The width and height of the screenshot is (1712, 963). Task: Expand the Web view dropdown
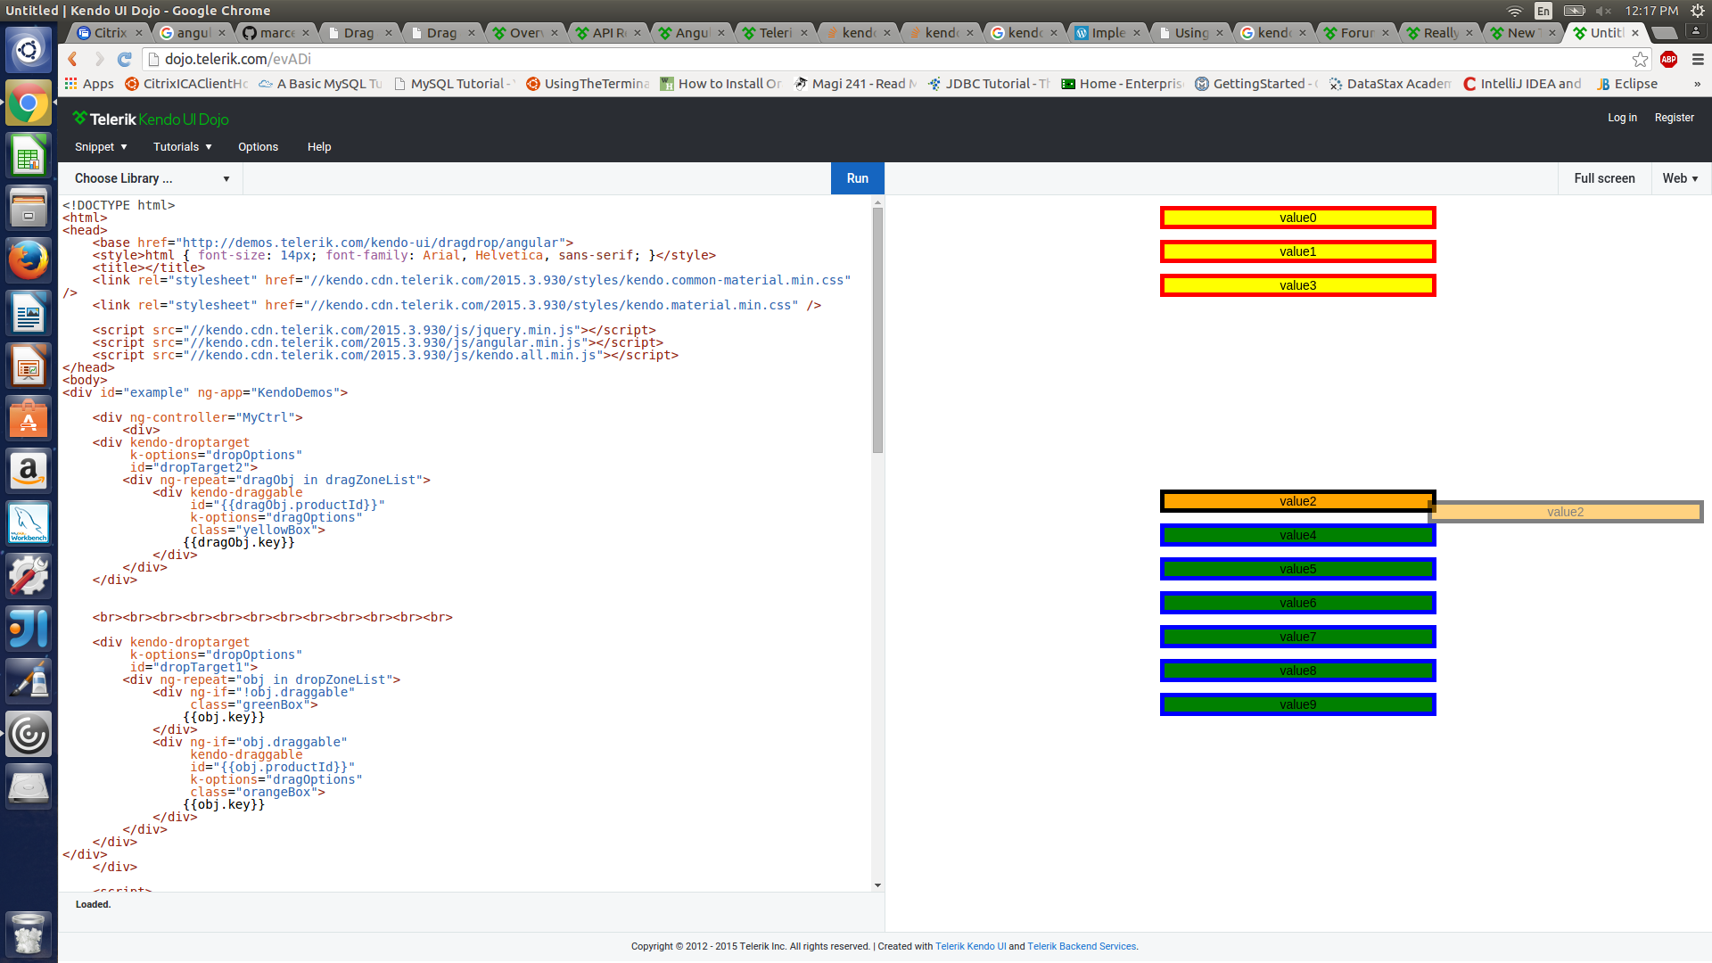point(1680,178)
